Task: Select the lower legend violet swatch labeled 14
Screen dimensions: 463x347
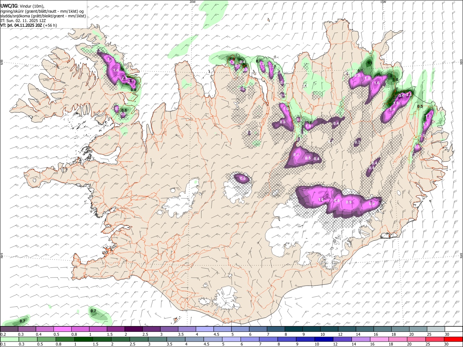Action: (x=361, y=339)
